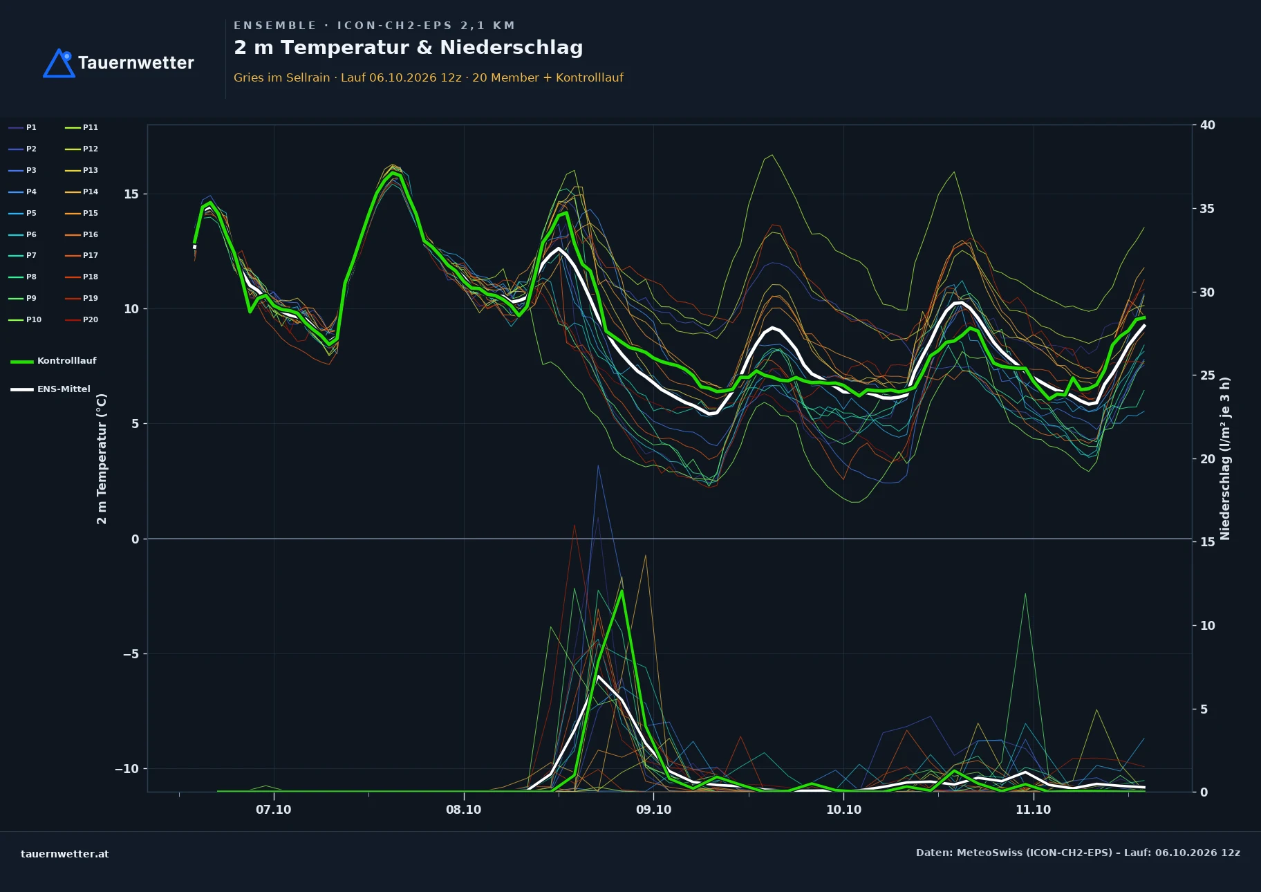Select the P18 legend entry

82,277
